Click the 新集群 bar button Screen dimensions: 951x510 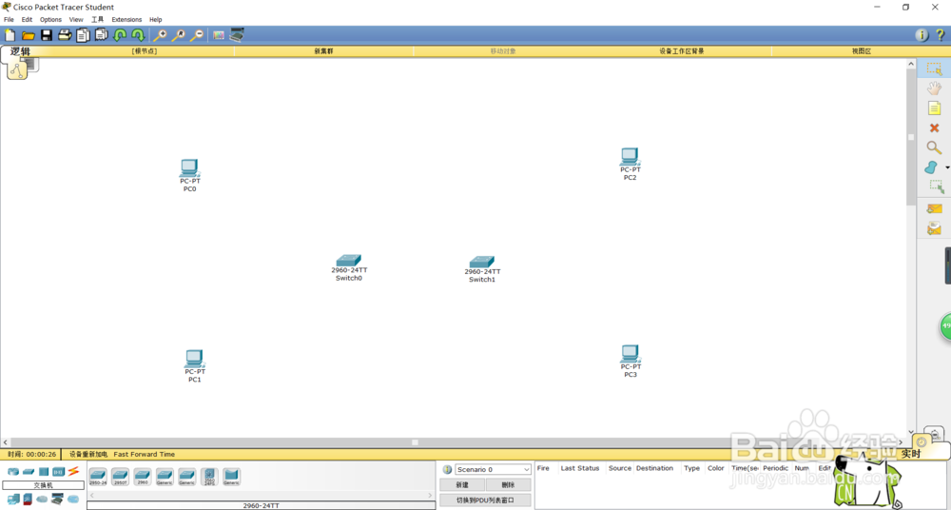tap(323, 51)
